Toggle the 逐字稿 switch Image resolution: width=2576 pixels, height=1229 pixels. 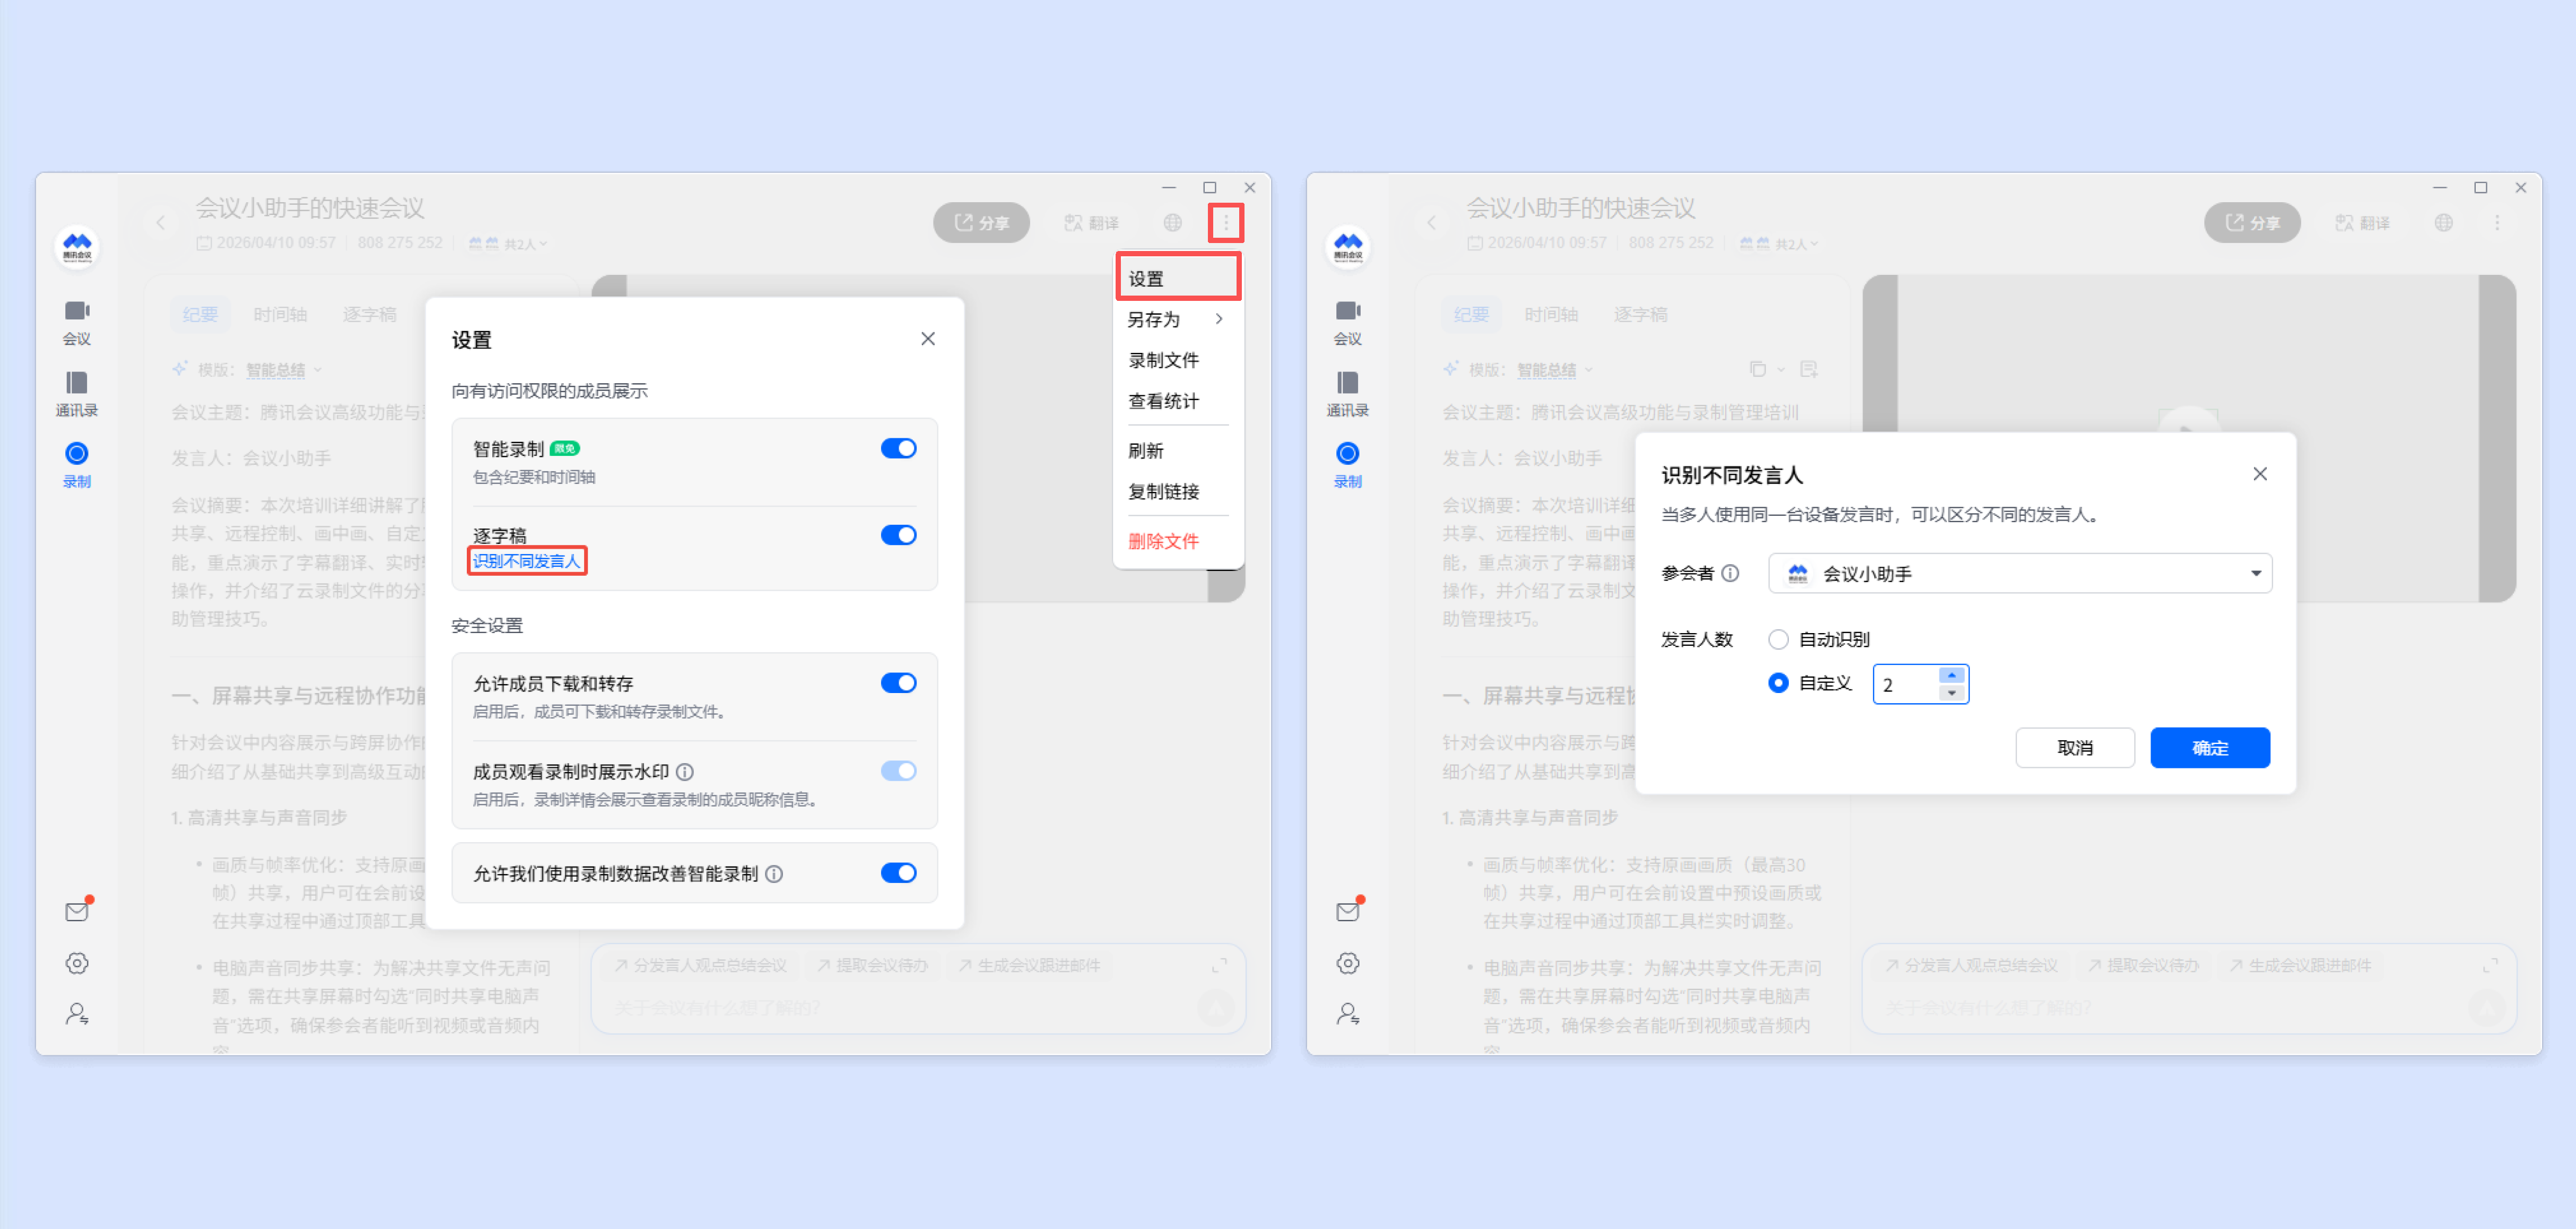point(898,535)
